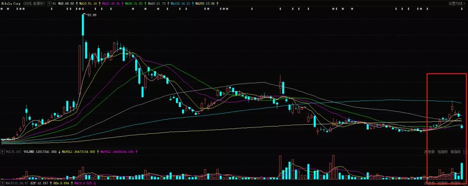Click the question mark help icon beside the title

pyautogui.click(x=48, y=3)
